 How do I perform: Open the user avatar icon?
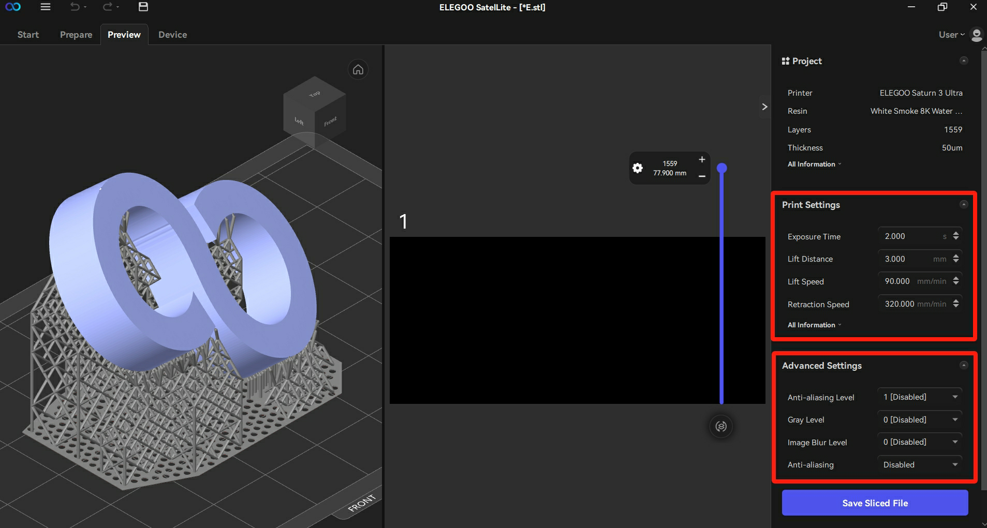coord(976,35)
